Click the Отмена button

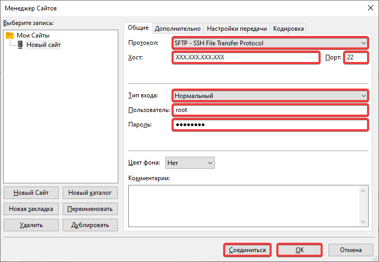click(x=351, y=250)
